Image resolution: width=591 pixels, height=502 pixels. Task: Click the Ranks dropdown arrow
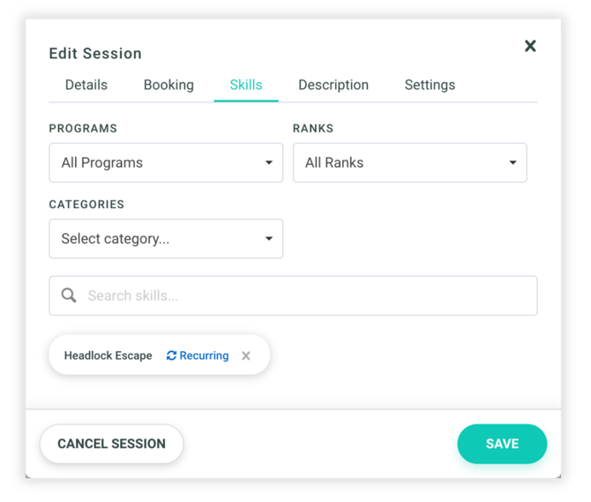(512, 163)
